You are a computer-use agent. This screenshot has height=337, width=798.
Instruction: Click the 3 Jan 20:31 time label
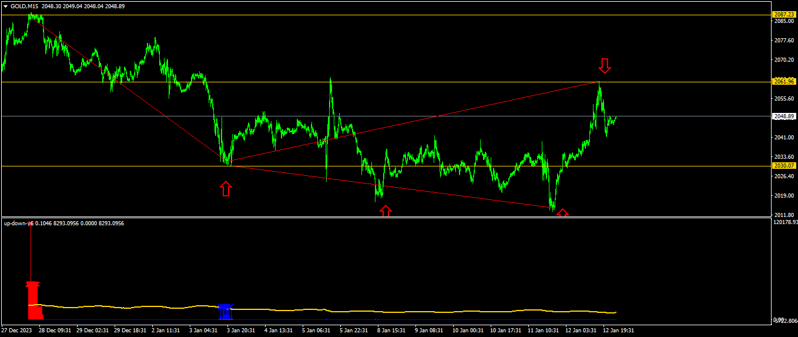(242, 331)
